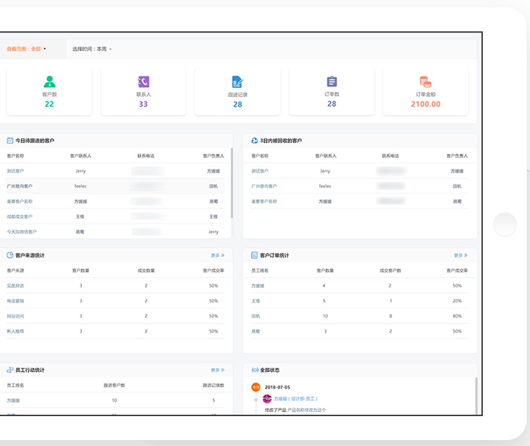Viewport: 530px width, 446px height.
Task: Open 重要客户名称 in the 3日内被回收的客户 list
Action: (x=264, y=201)
